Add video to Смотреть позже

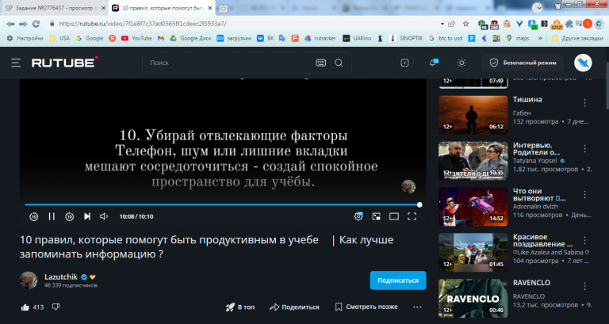(366, 307)
